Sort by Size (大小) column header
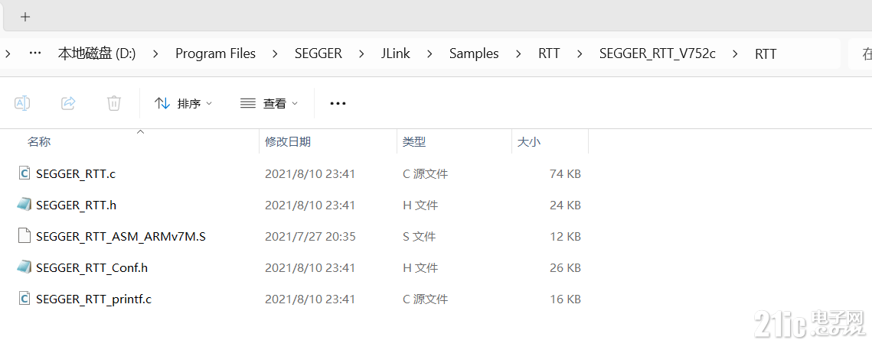This screenshot has height=343, width=872. point(529,142)
